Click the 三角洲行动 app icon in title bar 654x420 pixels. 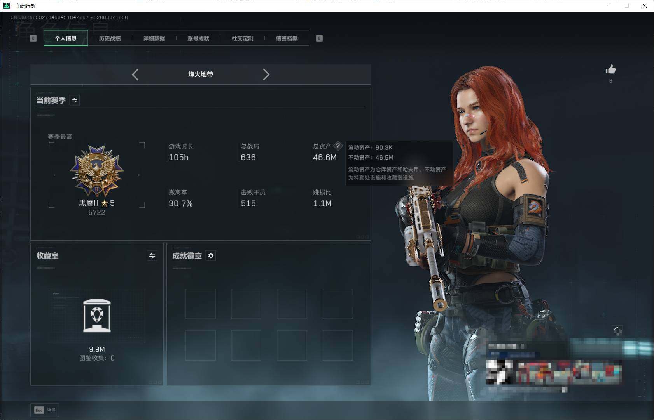(6, 6)
